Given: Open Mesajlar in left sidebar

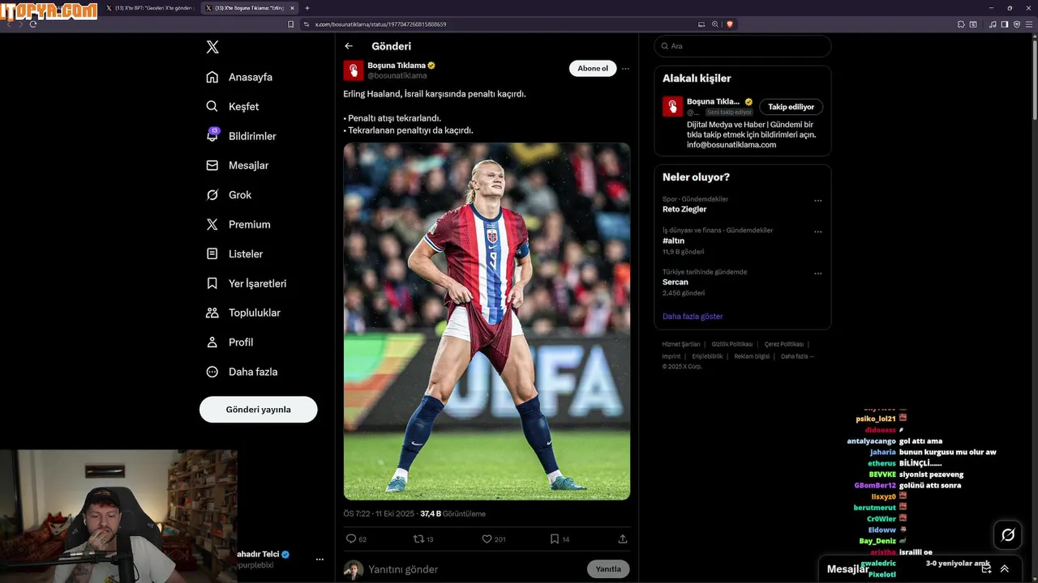Looking at the screenshot, I should [237, 165].
